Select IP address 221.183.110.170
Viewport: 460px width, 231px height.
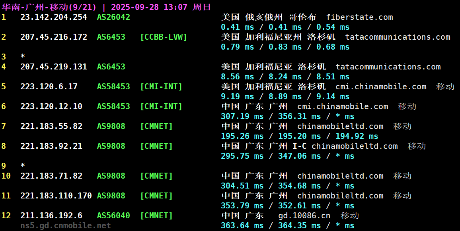coord(56,195)
